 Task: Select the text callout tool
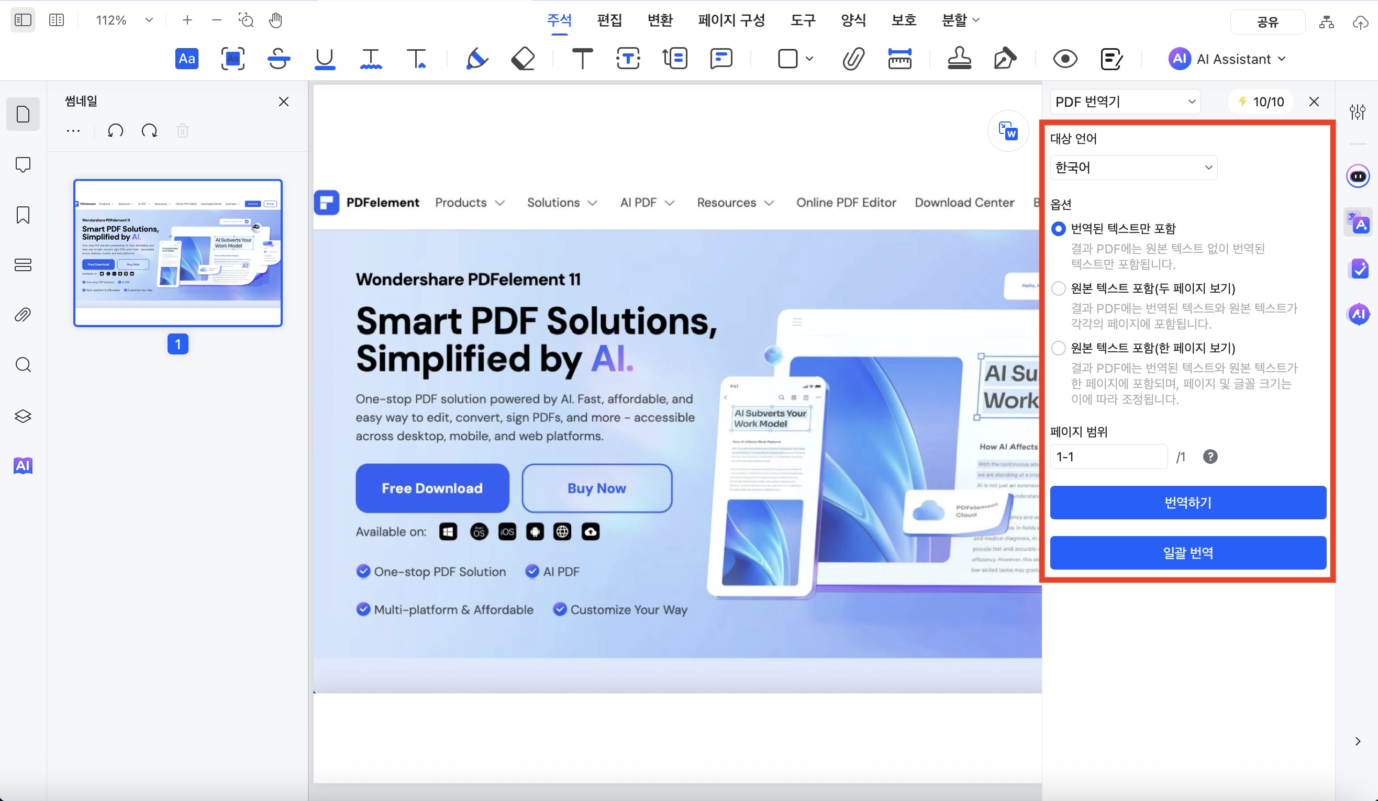(675, 59)
